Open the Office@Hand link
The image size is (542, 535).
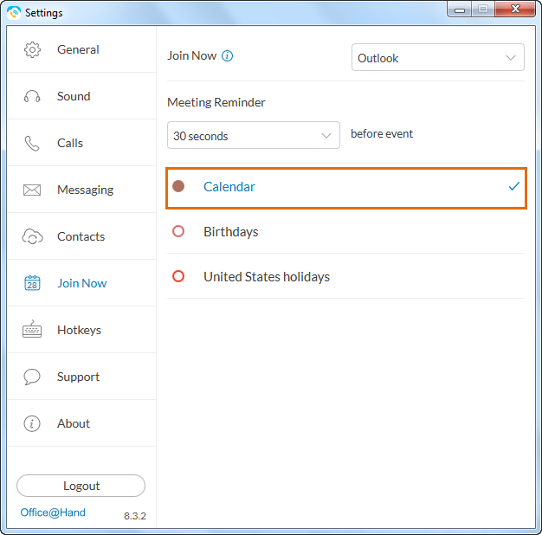tap(53, 512)
